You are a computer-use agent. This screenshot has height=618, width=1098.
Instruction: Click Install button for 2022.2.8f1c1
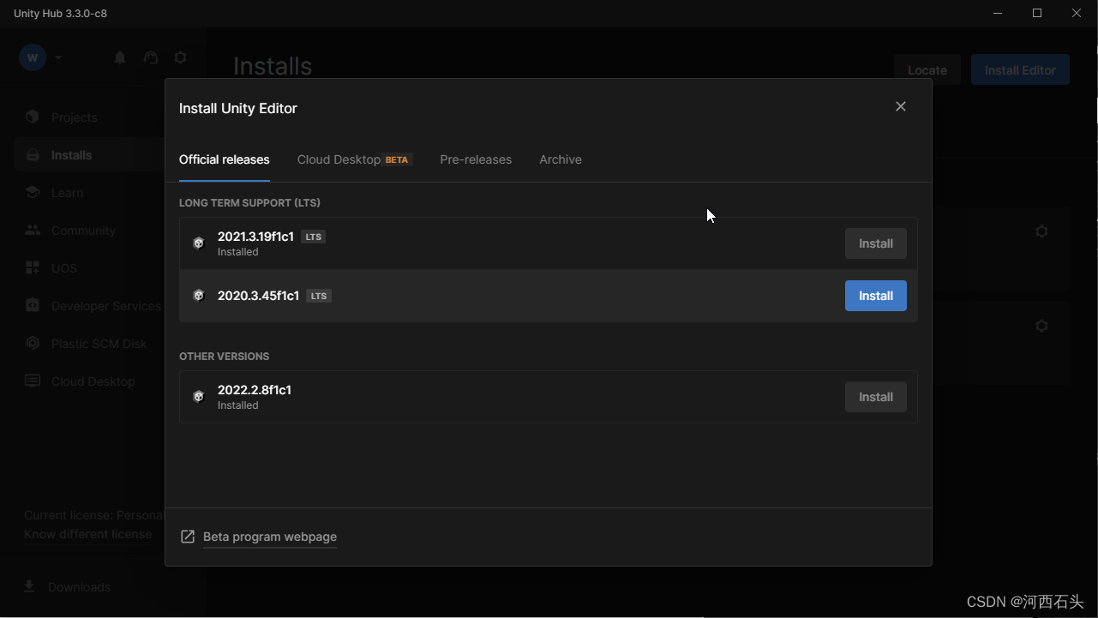876,397
